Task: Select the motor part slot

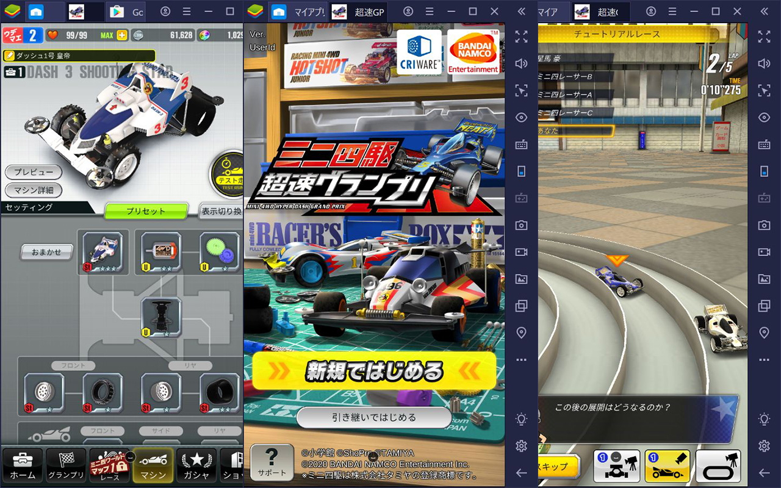Action: coord(161,253)
